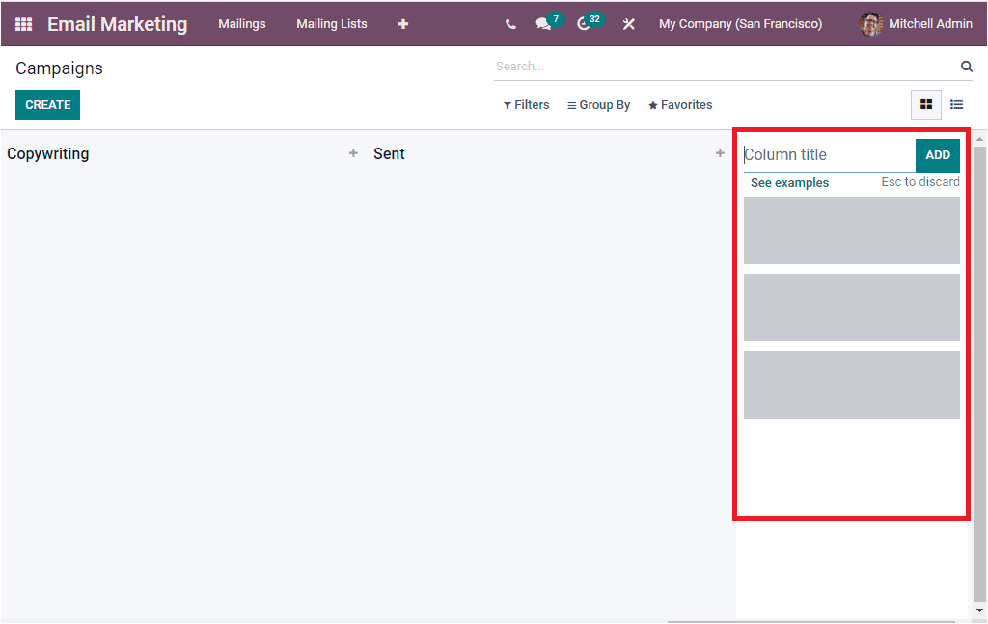The image size is (988, 624).
Task: Click the CREATE button
Action: [x=47, y=104]
